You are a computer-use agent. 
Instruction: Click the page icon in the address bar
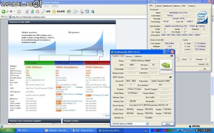10,17
